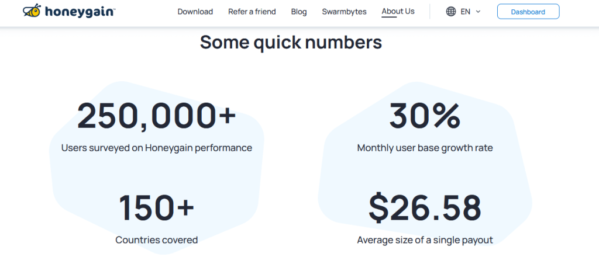The width and height of the screenshot is (599, 257).
Task: Open the Download menu item
Action: [x=195, y=12]
